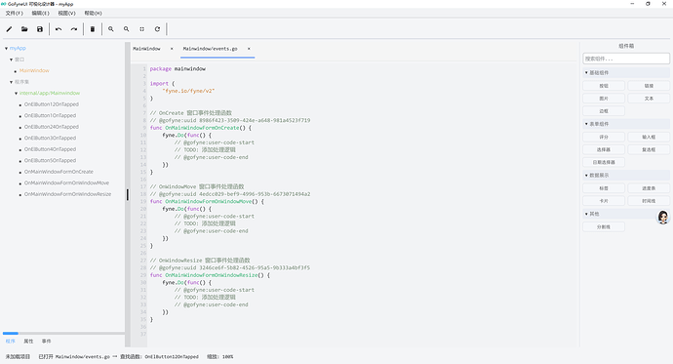Click the fit-to-view crosshair toolbar icon
Viewport: 673px width, 364px height.
point(141,29)
